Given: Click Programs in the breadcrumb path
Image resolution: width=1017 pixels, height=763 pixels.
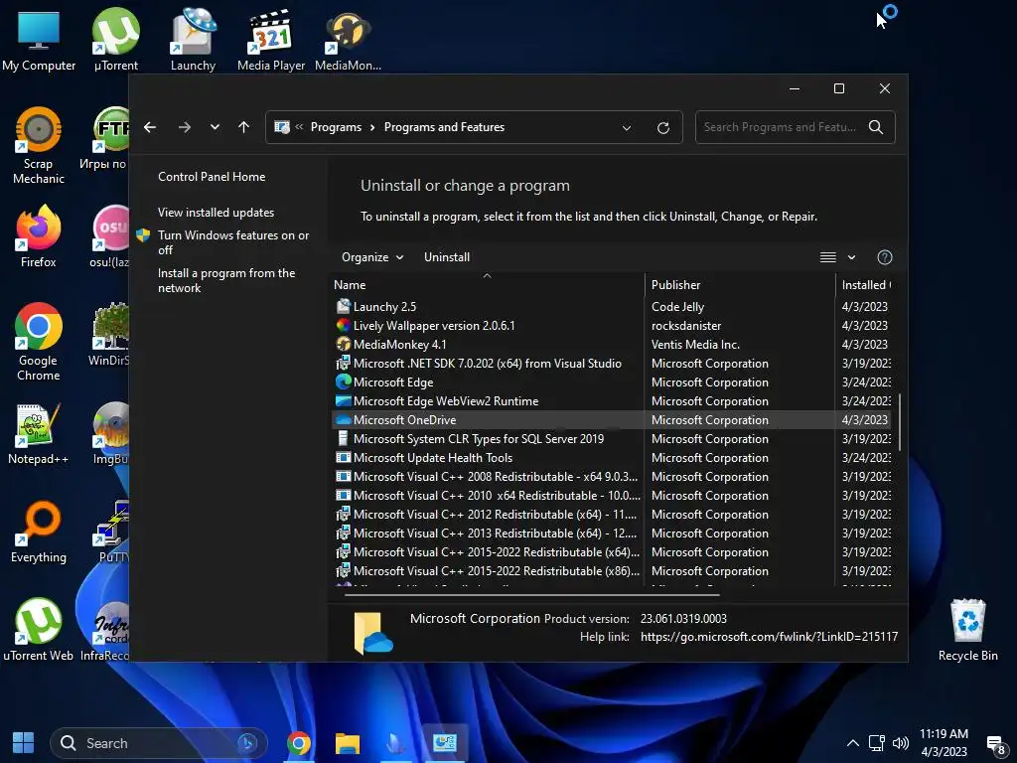Looking at the screenshot, I should pyautogui.click(x=336, y=127).
